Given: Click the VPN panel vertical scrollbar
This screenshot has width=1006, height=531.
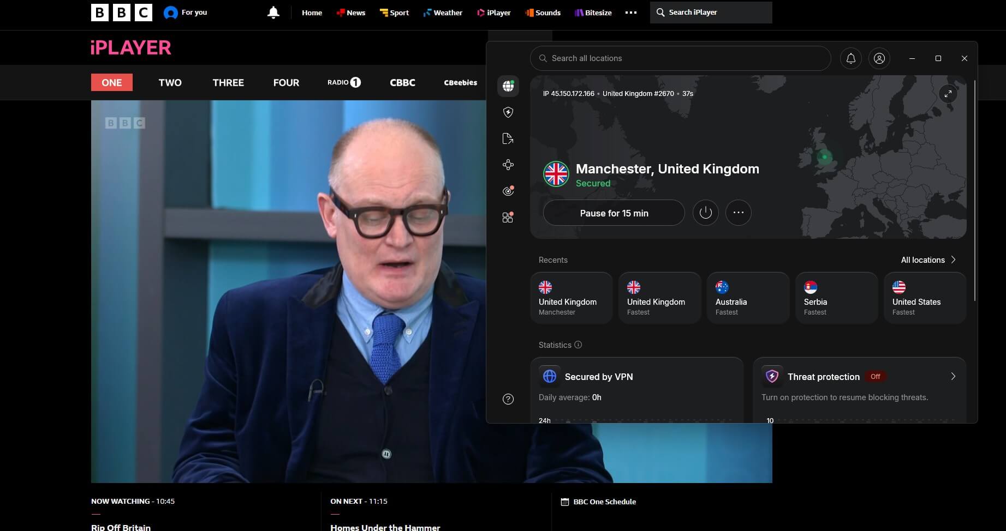Looking at the screenshot, I should coord(974,191).
